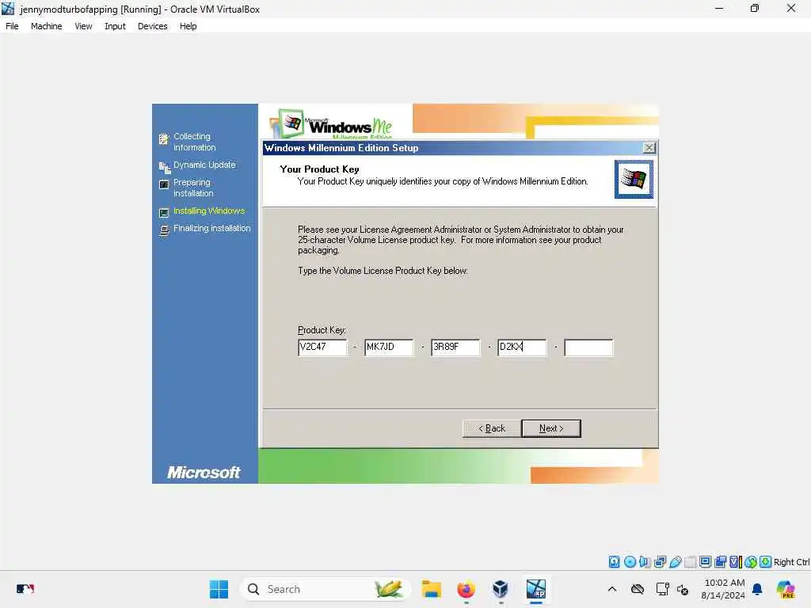
Task: Open VirtualBox Manager from the taskbar
Action: 501,589
